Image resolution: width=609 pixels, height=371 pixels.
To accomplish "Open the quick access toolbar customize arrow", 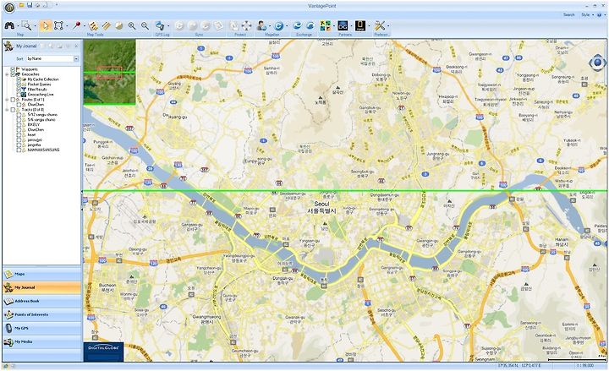I will [57, 5].
